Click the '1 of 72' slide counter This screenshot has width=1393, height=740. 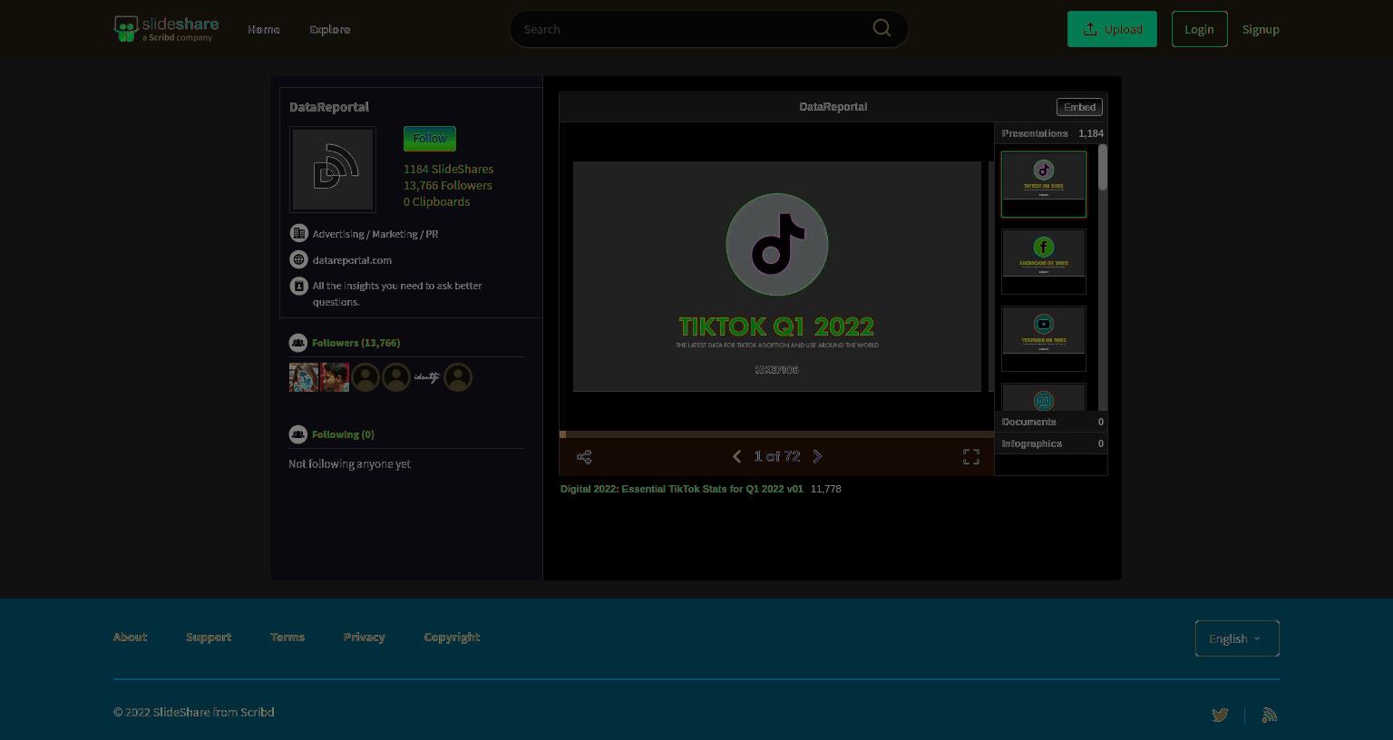coord(777,456)
